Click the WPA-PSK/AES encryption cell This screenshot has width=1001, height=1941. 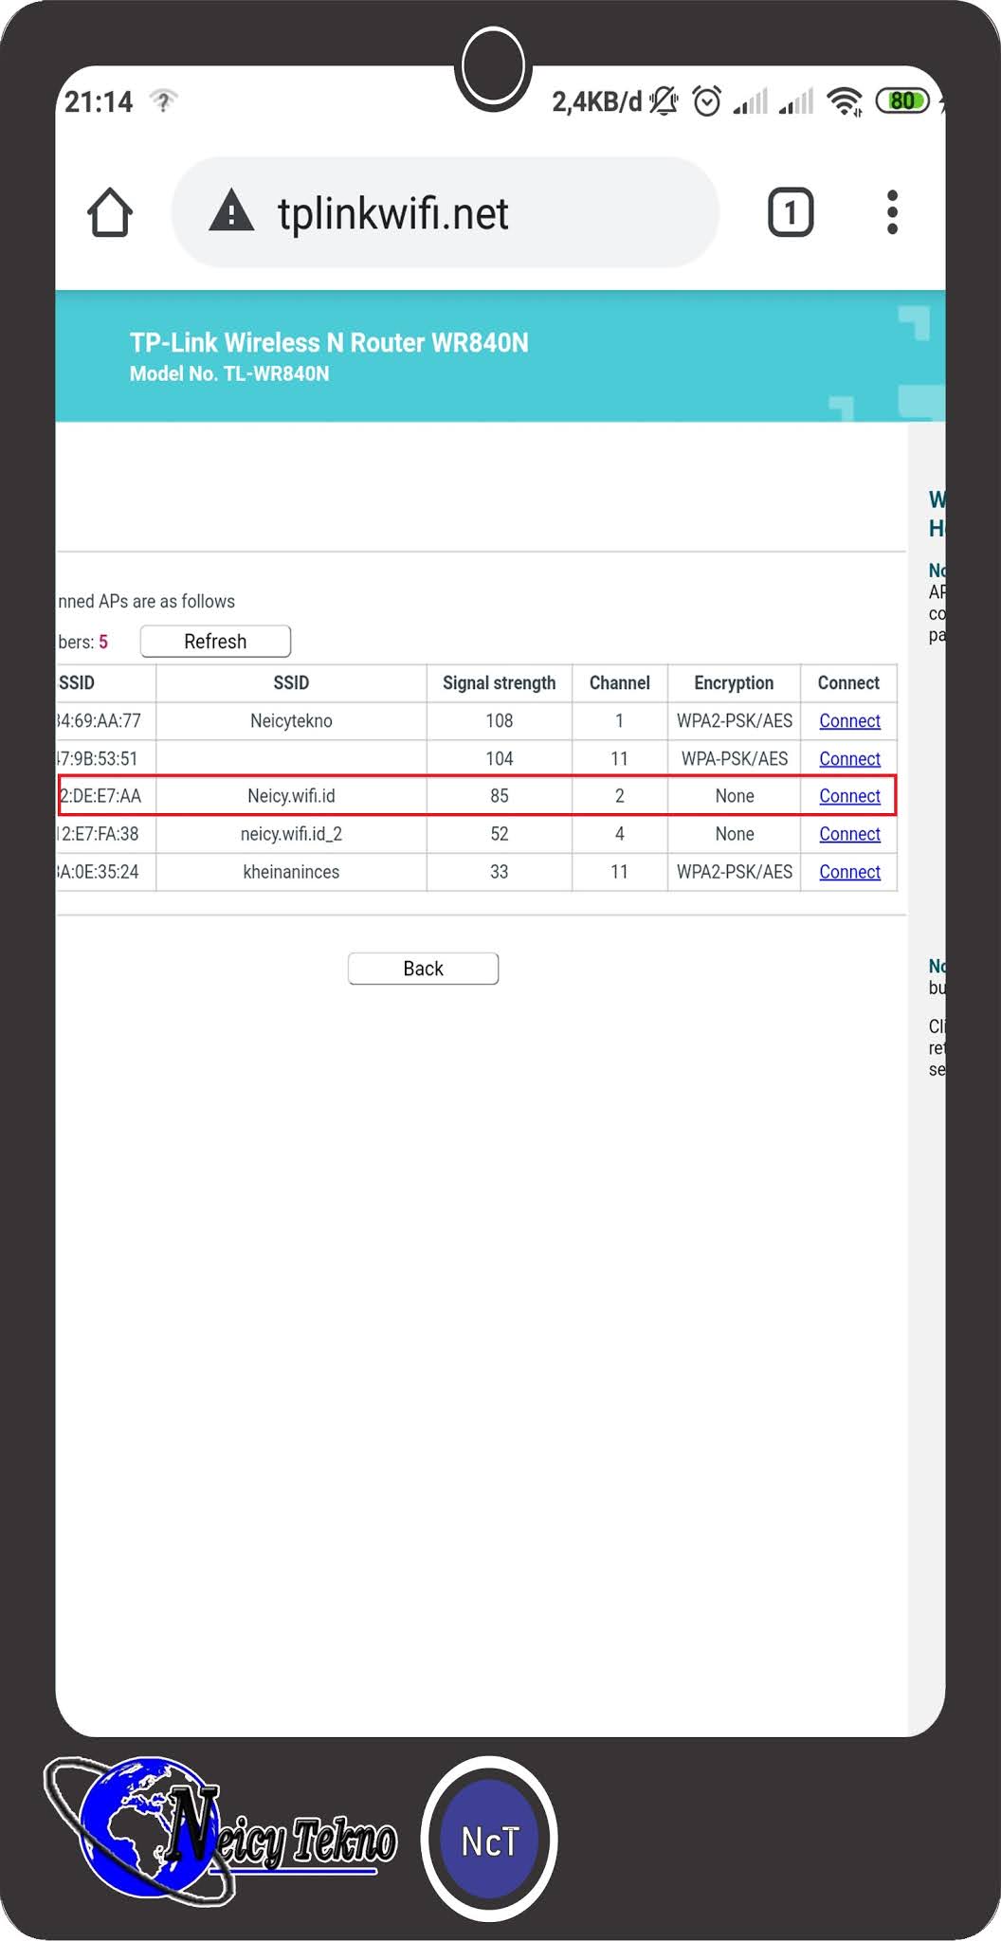[734, 759]
